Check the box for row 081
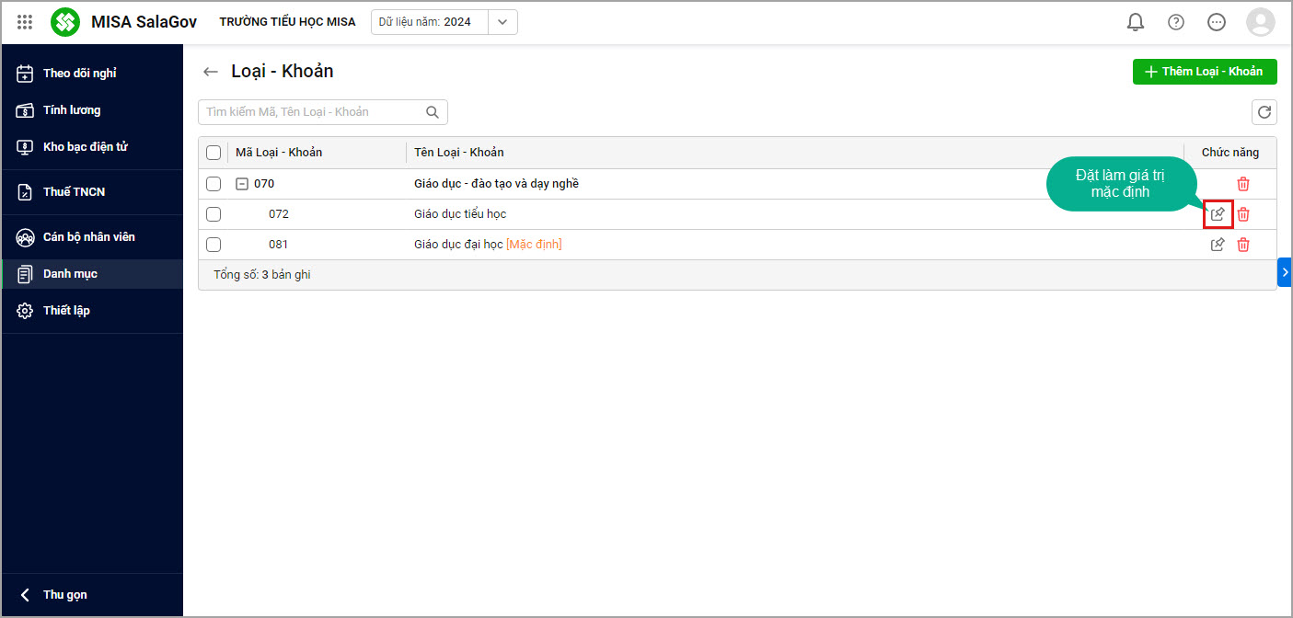 coord(214,245)
